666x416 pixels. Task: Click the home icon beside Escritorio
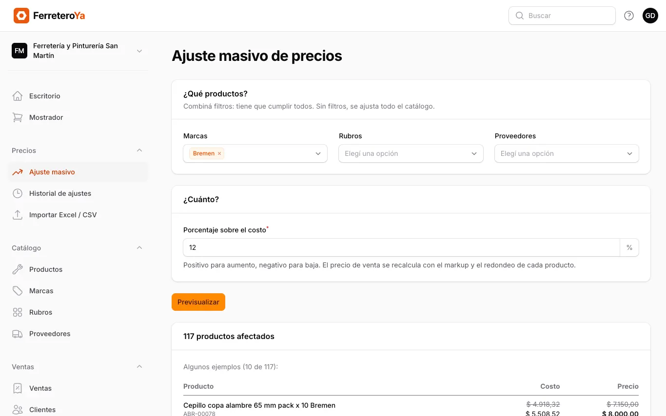(18, 96)
